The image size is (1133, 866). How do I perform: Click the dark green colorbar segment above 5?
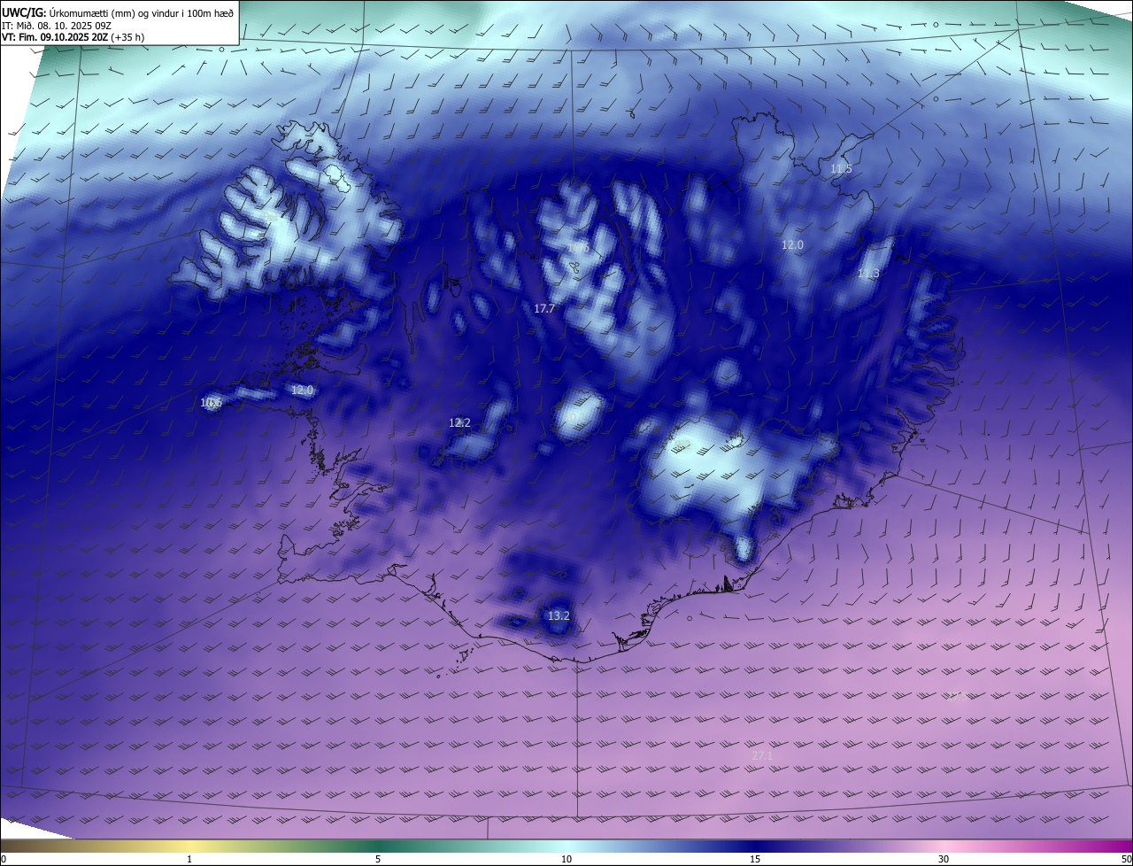[378, 847]
